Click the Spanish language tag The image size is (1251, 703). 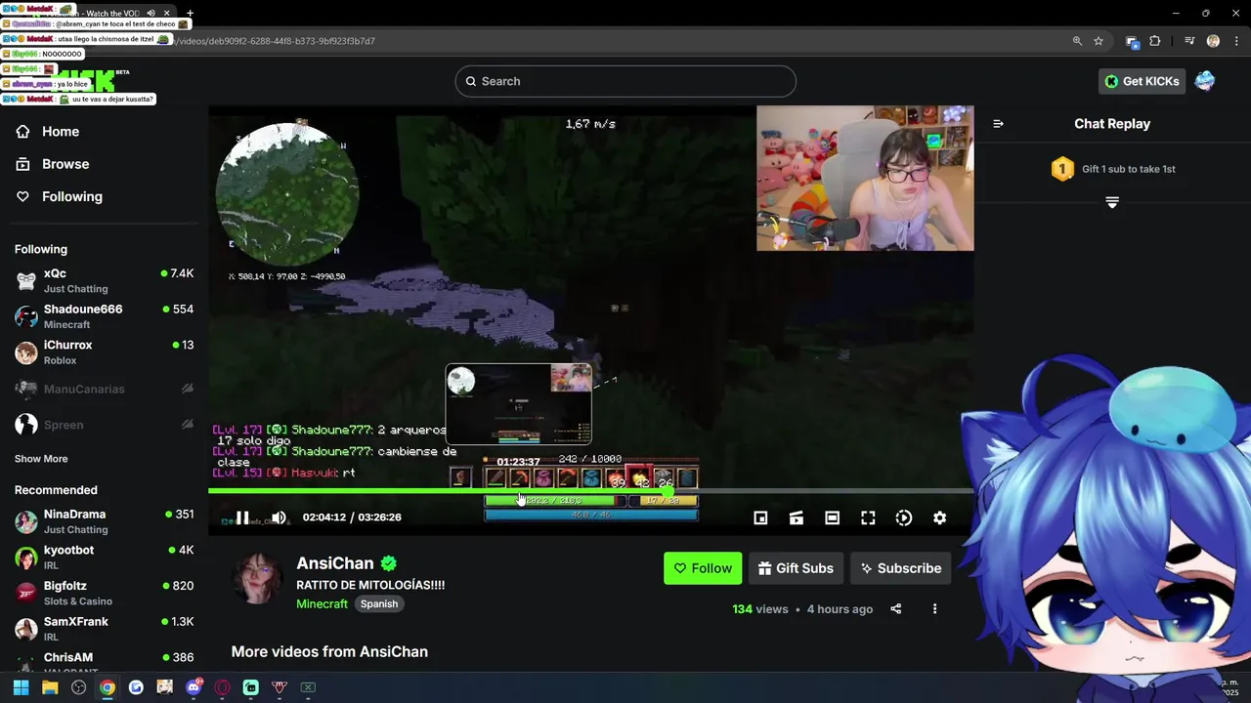[379, 604]
